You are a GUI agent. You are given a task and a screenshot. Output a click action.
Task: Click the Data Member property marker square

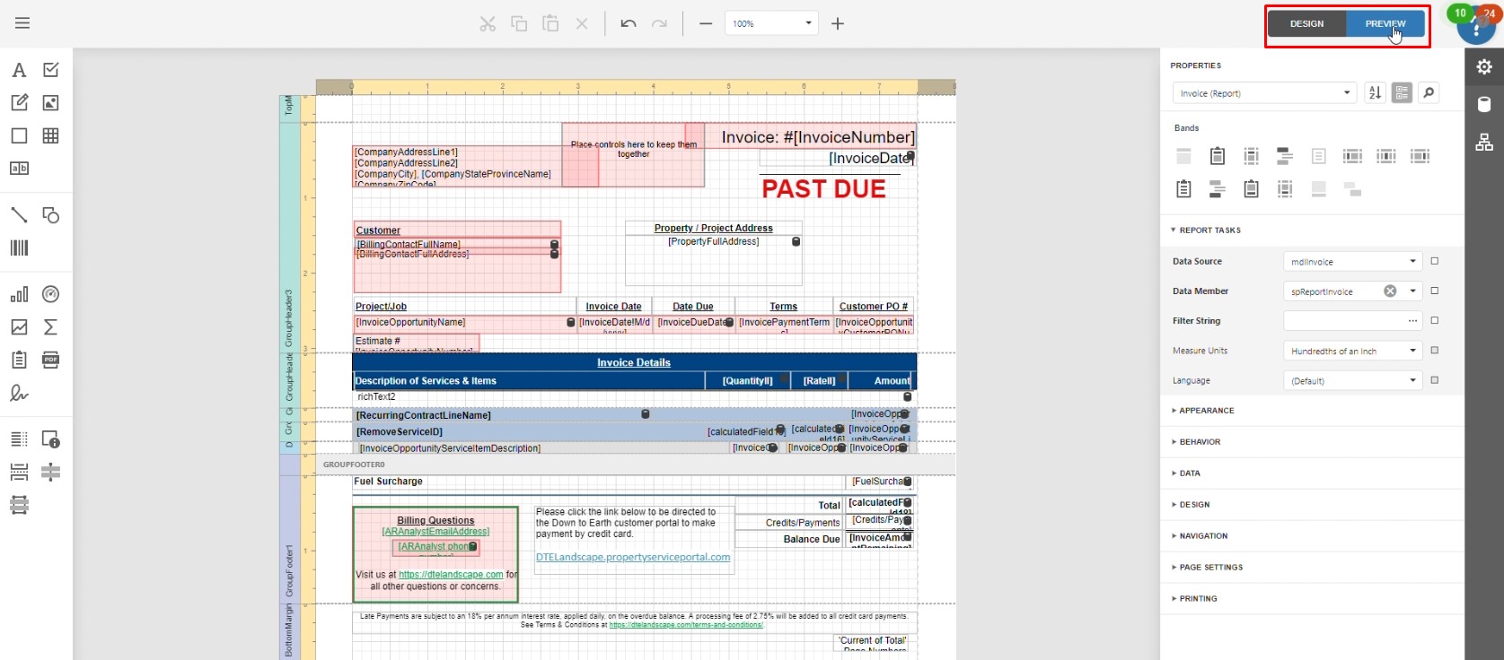click(1435, 291)
